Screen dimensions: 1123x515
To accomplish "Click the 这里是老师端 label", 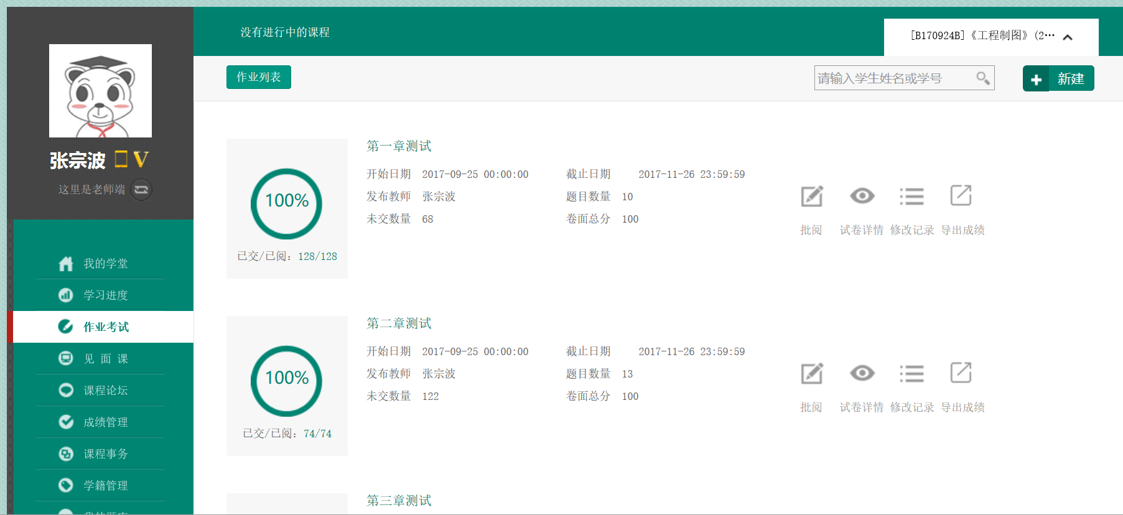I will 92,190.
